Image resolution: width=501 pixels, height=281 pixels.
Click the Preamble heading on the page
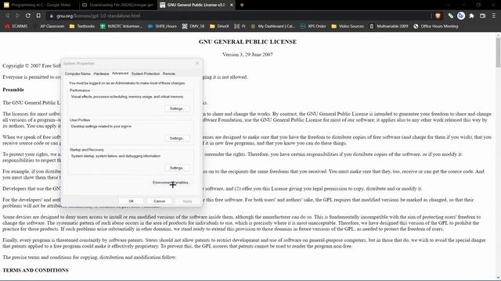(x=13, y=90)
